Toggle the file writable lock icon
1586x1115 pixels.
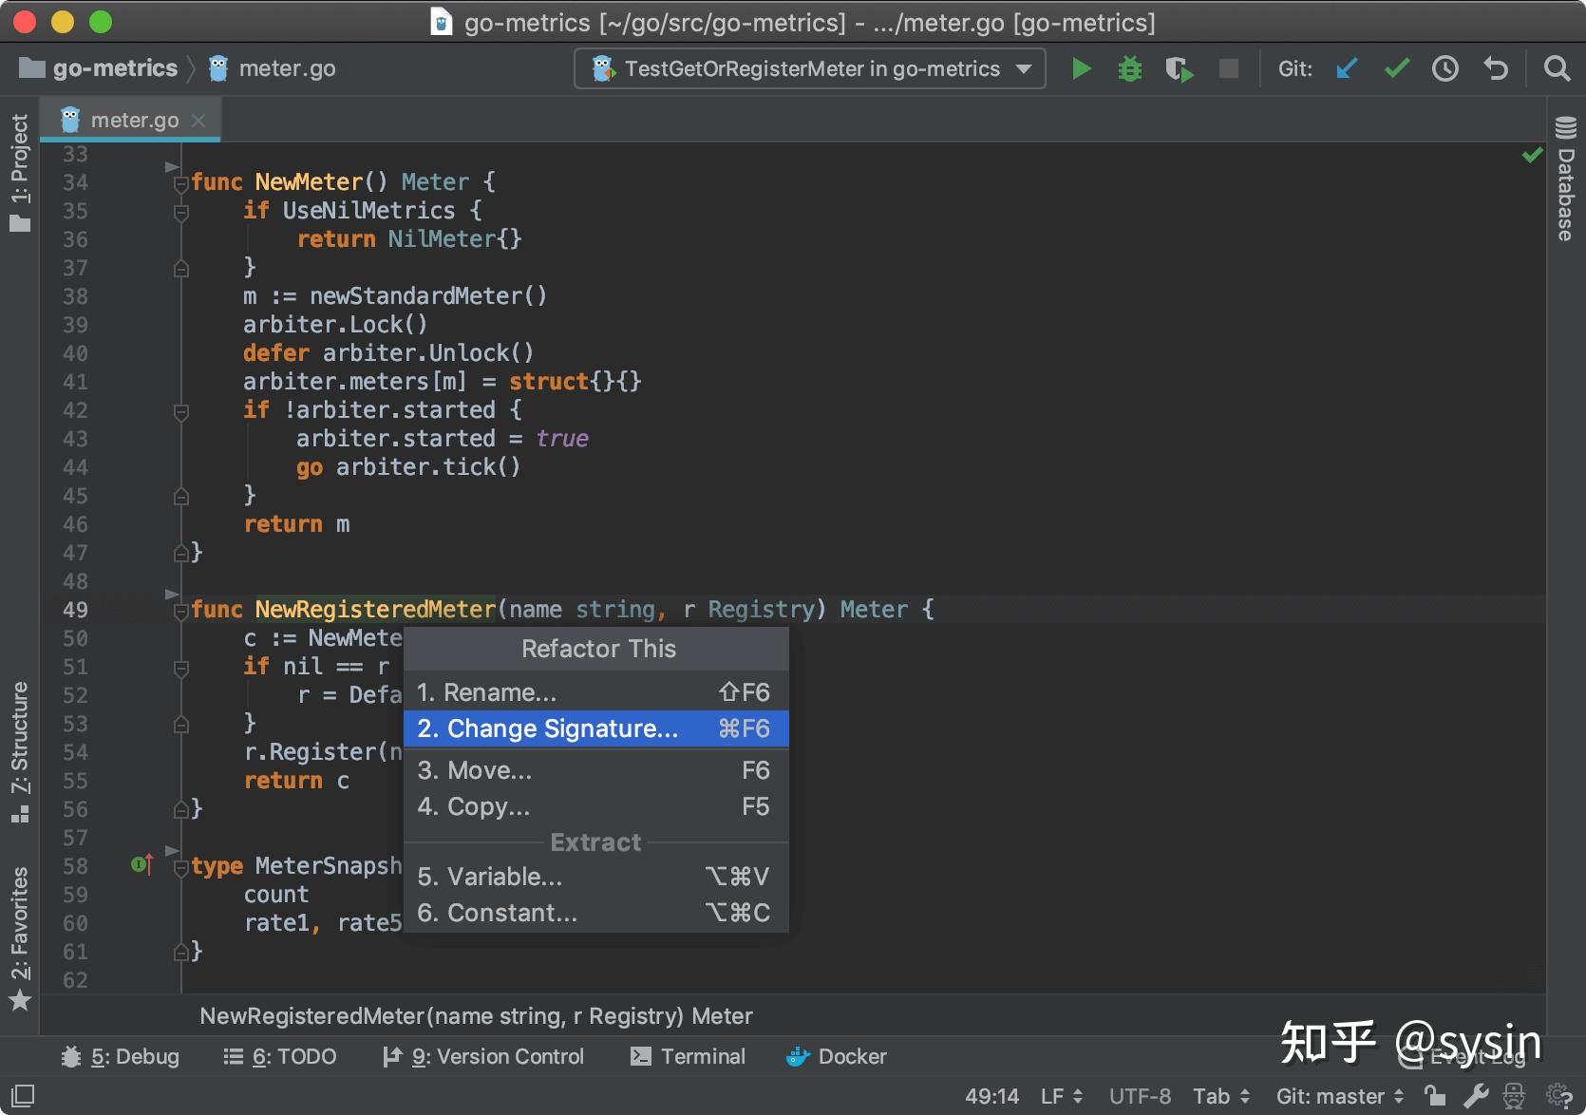(1434, 1095)
